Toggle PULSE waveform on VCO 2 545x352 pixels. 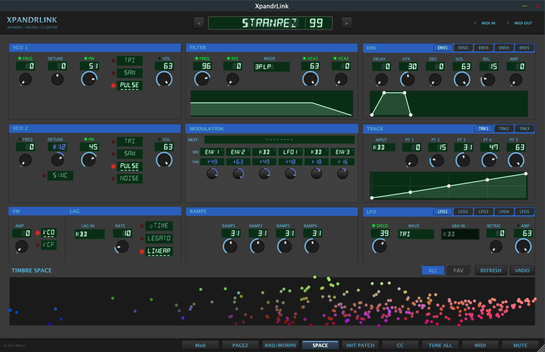pyautogui.click(x=129, y=166)
